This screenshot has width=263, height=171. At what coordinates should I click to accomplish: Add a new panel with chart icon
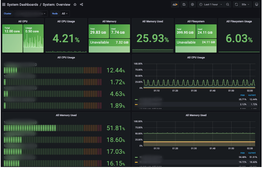175,4
